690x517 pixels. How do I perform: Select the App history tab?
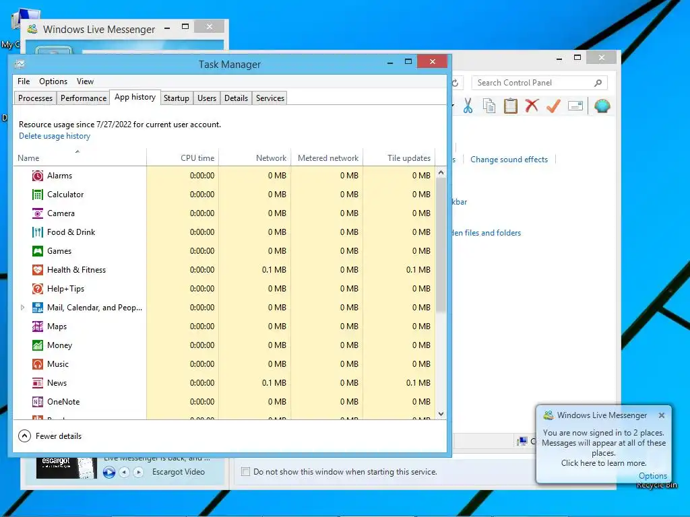tap(135, 97)
